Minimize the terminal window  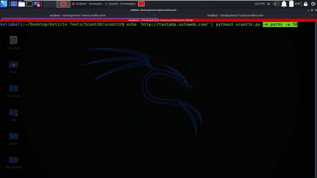coord(308,10)
